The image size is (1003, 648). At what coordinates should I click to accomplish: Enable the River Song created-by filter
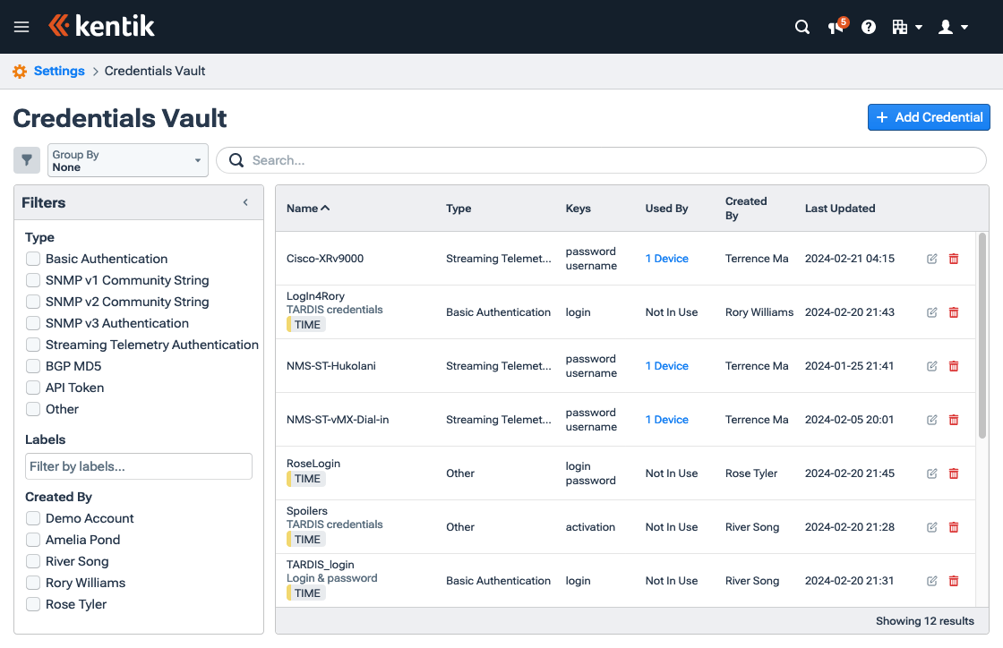tap(33, 561)
